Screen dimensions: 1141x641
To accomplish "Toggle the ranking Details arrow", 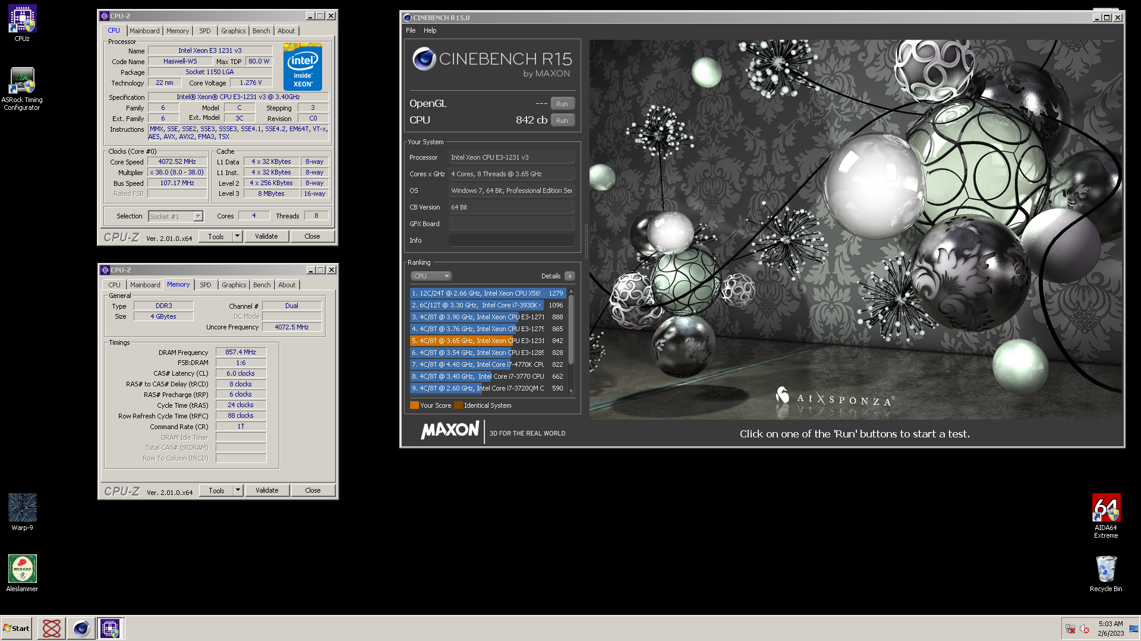I will pos(570,276).
